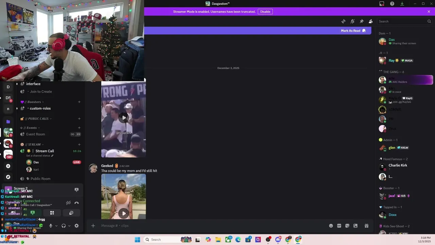This screenshot has height=245, width=435.
Task: Open pinned messages pin icon
Action: tap(362, 21)
